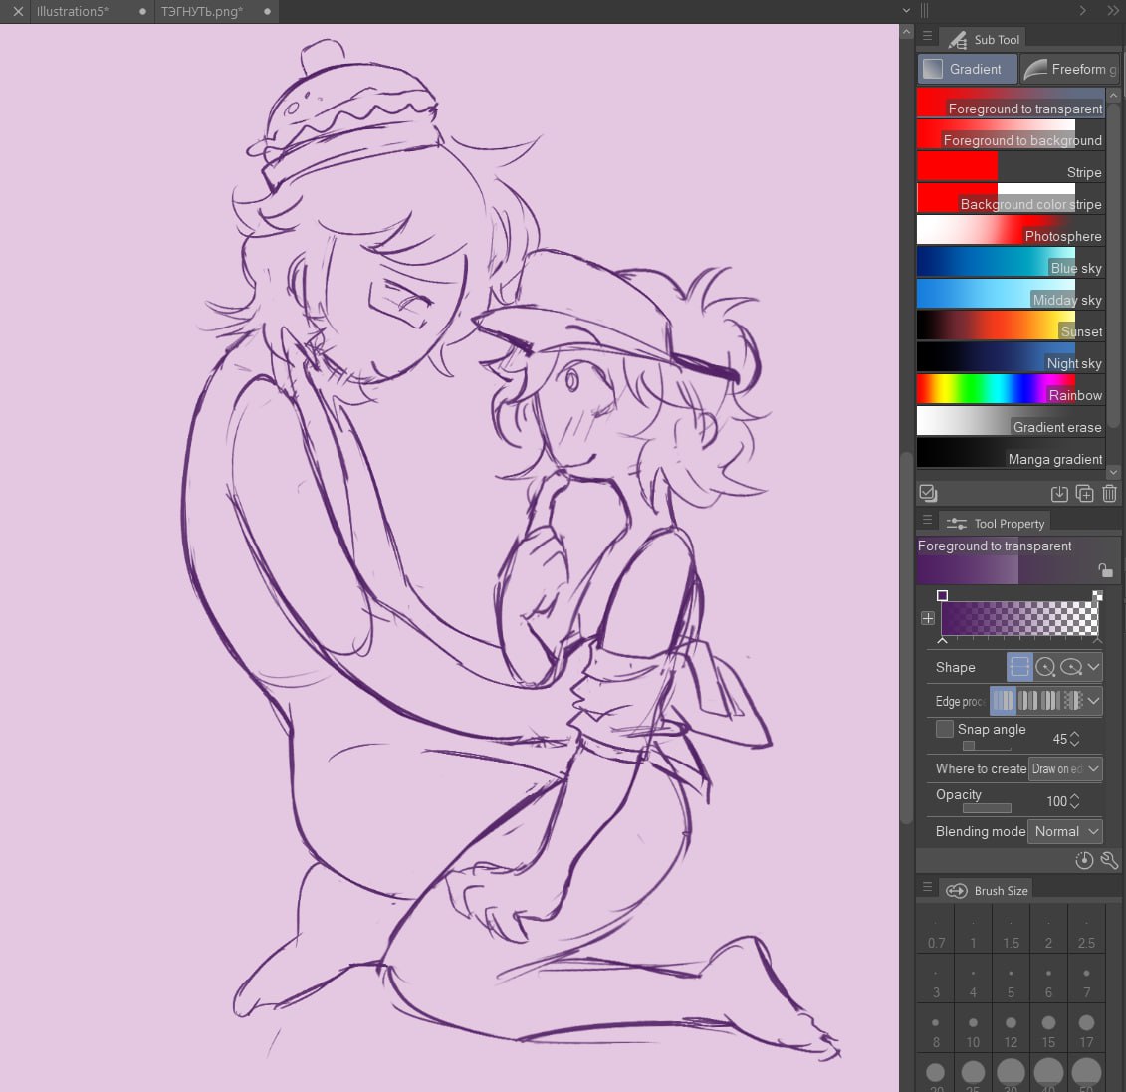Viewport: 1126px width, 1092px height.
Task: Toggle the lock icon on gradient preview
Action: click(x=1104, y=570)
